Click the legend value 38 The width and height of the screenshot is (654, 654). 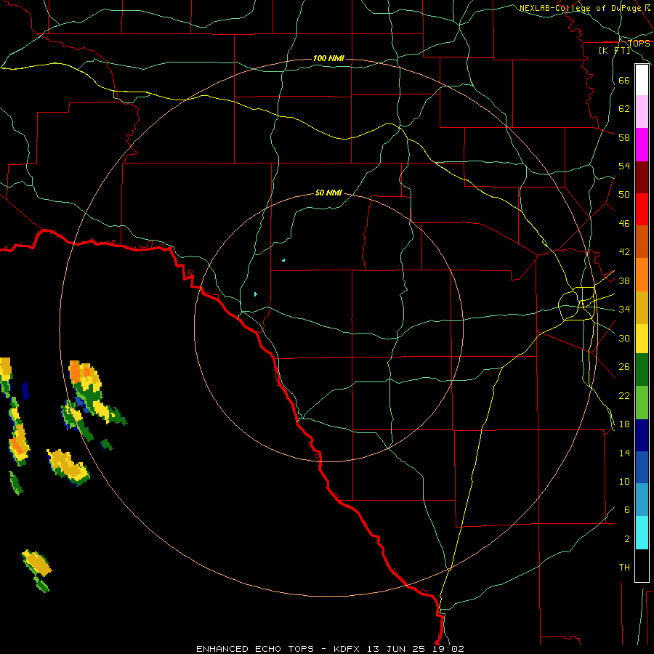pyautogui.click(x=624, y=280)
